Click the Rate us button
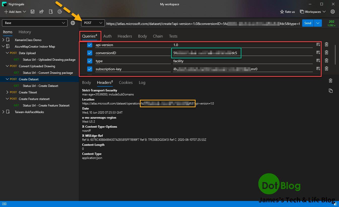The image size is (339, 207). [x=287, y=12]
